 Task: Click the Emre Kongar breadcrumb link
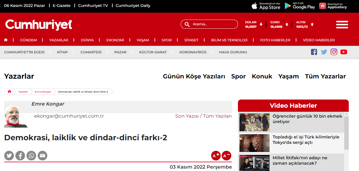[43, 92]
